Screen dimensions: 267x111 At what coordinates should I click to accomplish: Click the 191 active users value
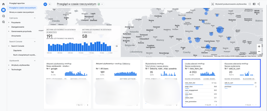pos(50,36)
